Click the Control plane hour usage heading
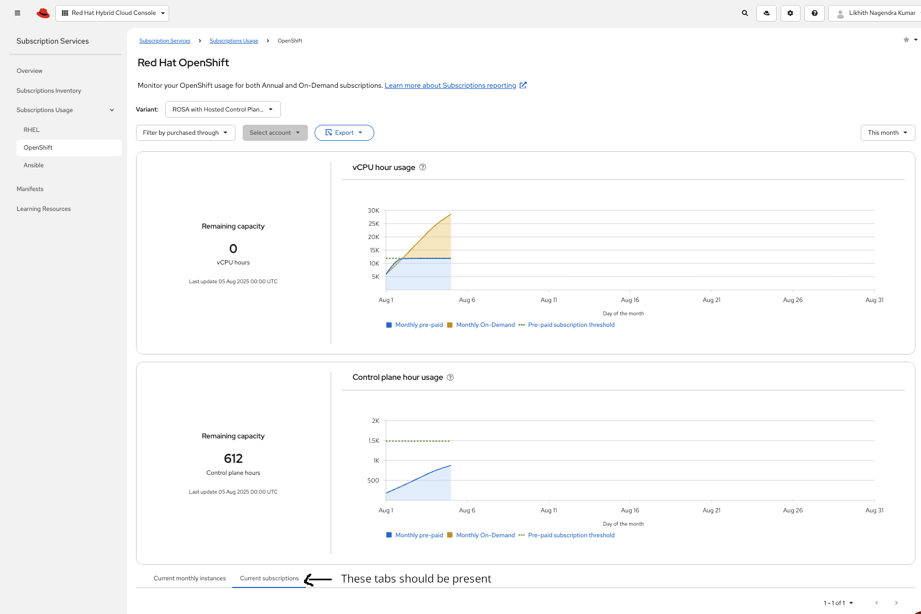Viewport: 921px width, 614px height. (398, 378)
